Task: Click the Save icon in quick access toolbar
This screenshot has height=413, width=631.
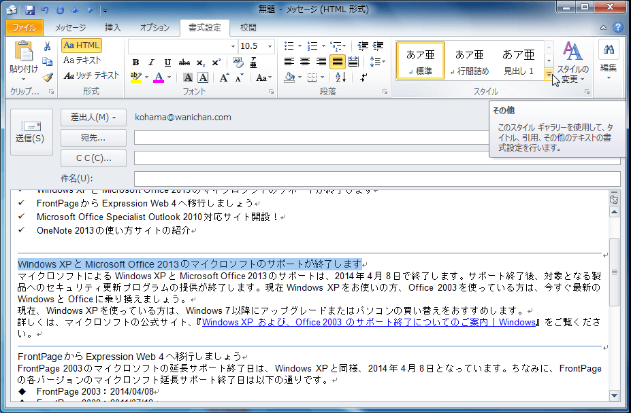Action: pyautogui.click(x=30, y=10)
